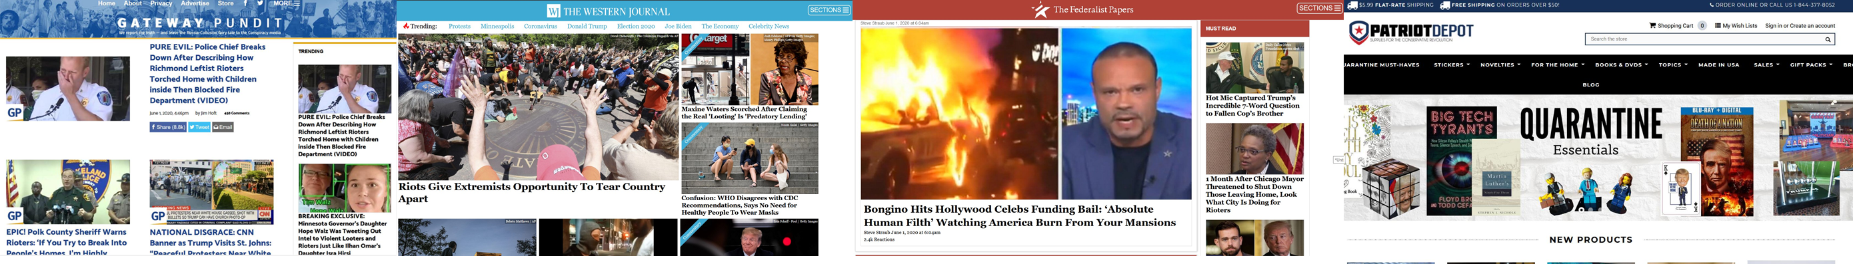Open Western Journal SECTIONS menu
The width and height of the screenshot is (1853, 264).
pos(829,10)
